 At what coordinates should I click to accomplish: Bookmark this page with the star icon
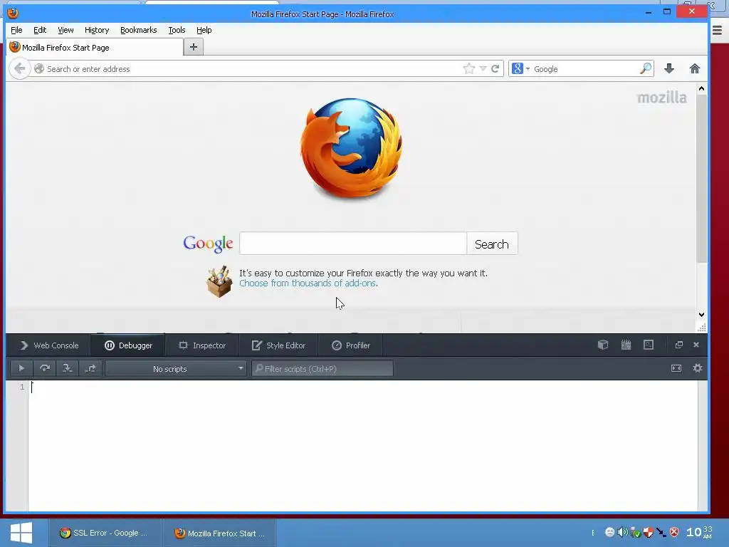tap(469, 69)
